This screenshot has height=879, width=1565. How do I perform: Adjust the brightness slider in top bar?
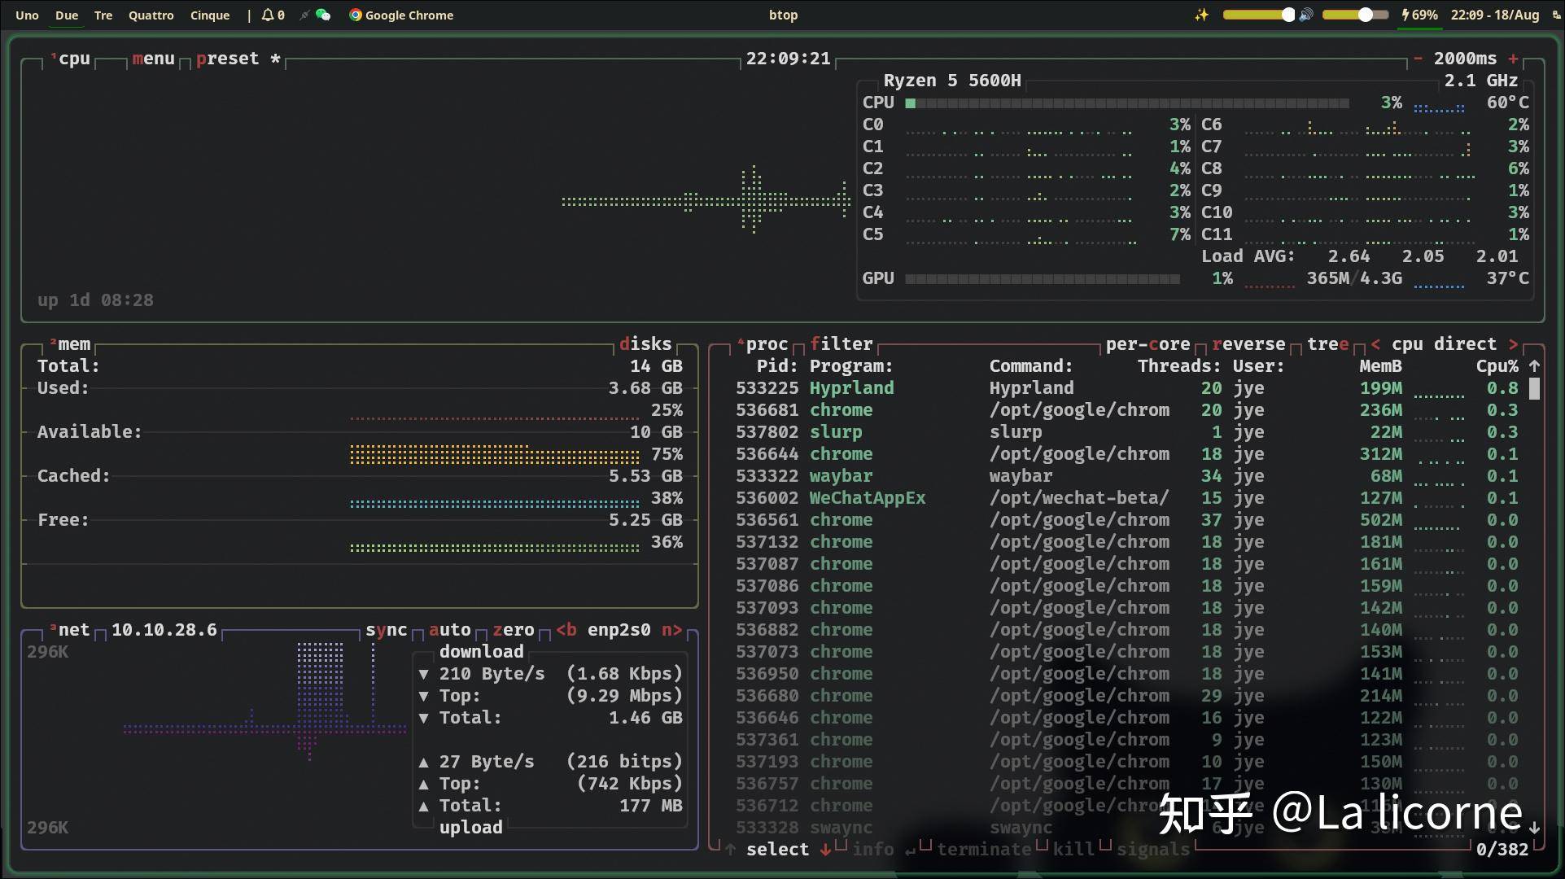1258,15
